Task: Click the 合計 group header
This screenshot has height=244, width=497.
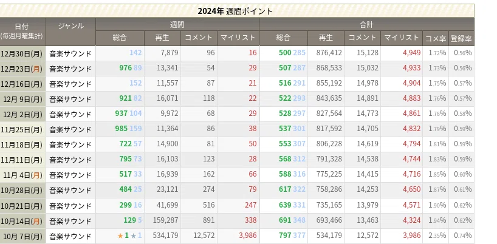Action: point(367,24)
